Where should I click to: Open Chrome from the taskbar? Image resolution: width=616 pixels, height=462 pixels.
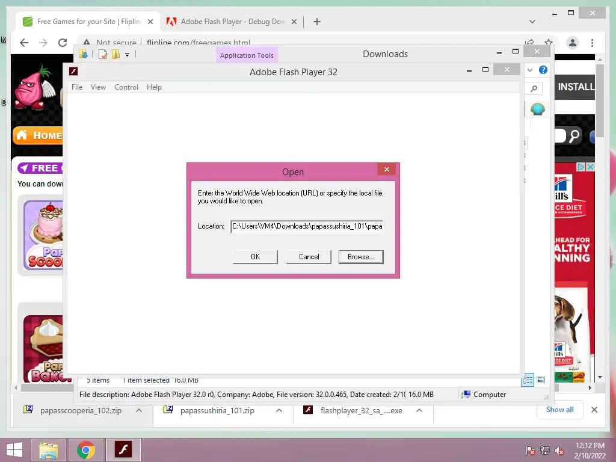click(x=85, y=450)
